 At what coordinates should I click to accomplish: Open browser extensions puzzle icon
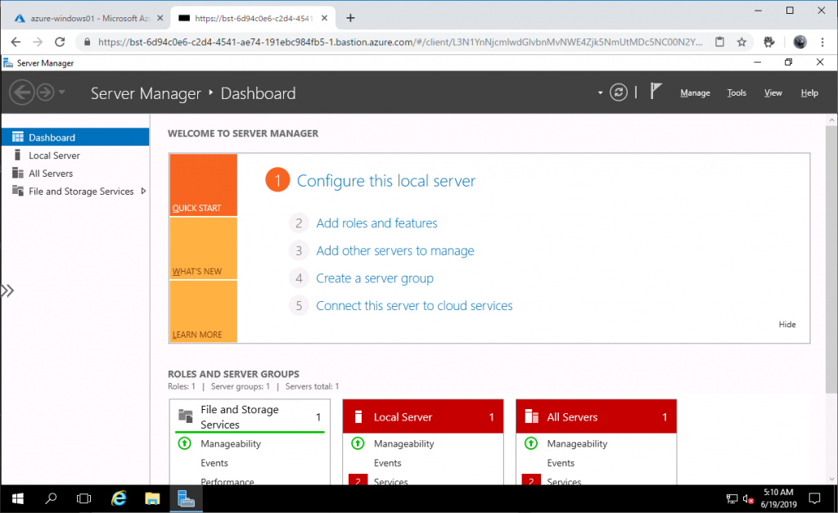click(769, 42)
